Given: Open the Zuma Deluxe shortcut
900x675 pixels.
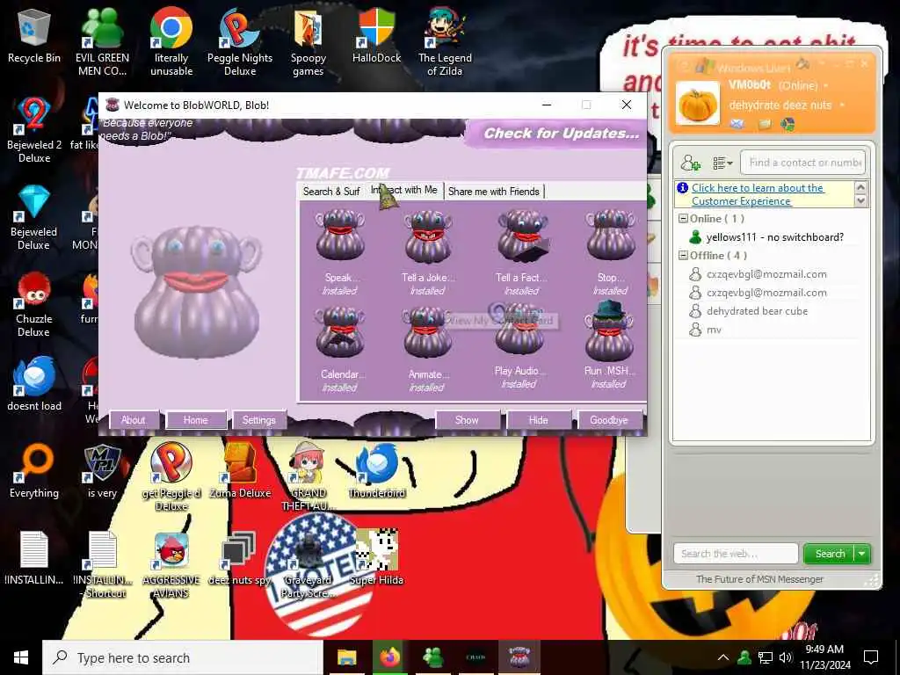Looking at the screenshot, I should coord(240,471).
